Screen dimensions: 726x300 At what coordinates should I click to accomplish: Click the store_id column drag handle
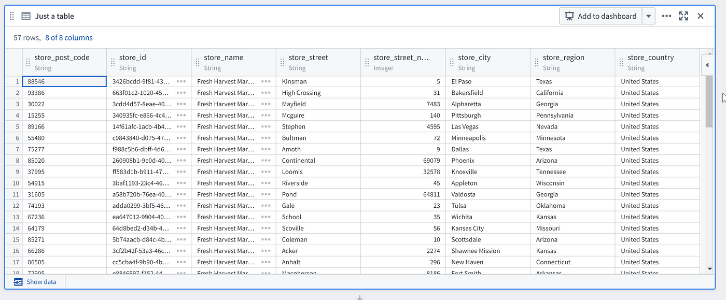point(113,62)
